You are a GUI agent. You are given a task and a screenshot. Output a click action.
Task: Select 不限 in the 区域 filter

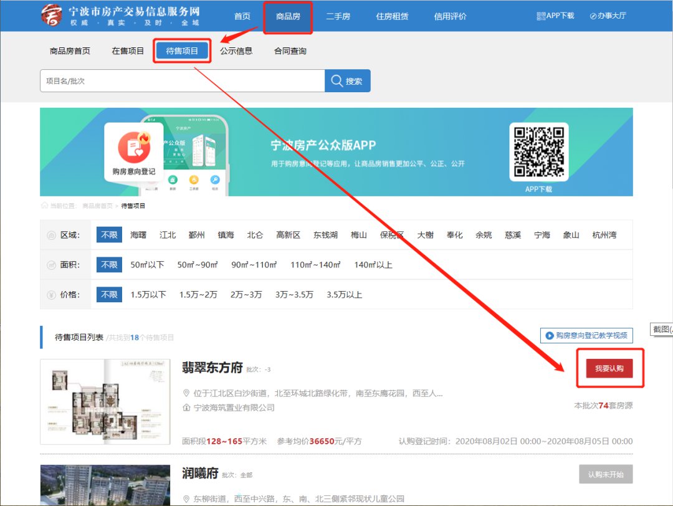coord(109,235)
